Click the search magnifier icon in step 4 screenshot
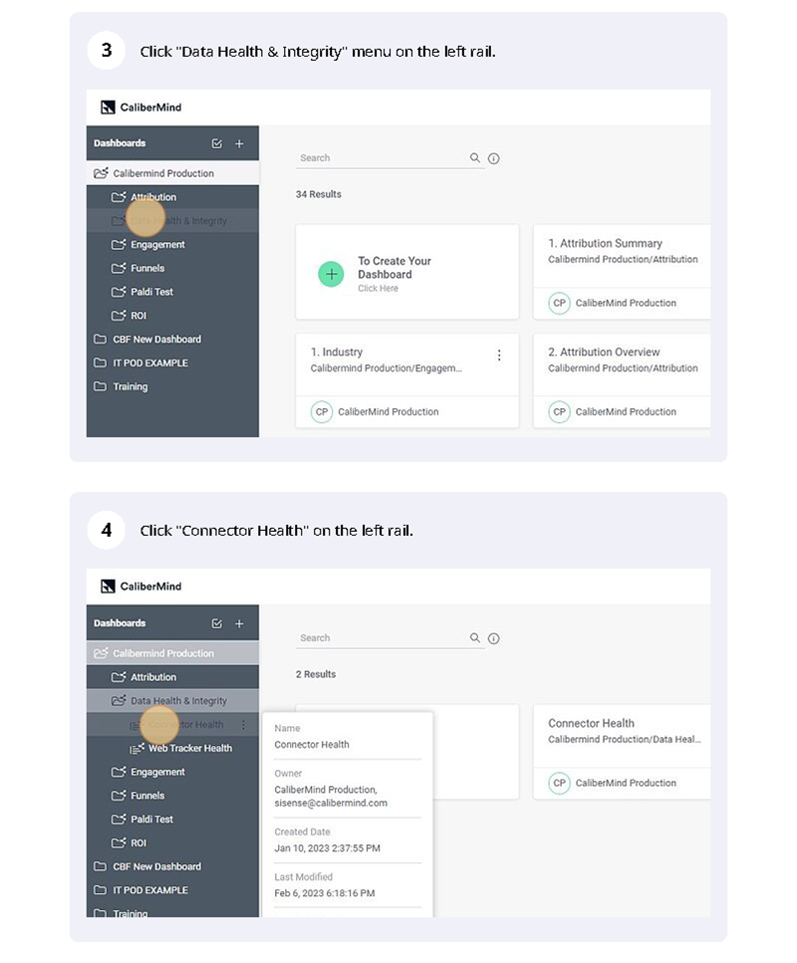This screenshot has height=963, width=797. [x=475, y=638]
